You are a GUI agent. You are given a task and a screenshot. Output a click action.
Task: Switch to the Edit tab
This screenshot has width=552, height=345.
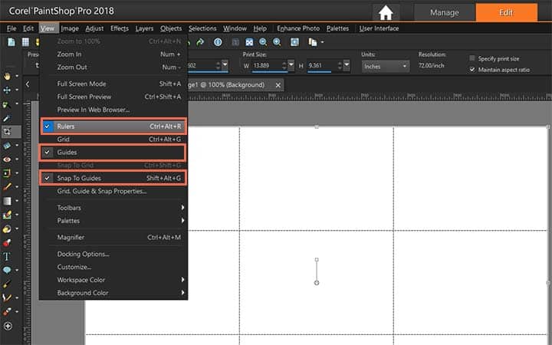(x=506, y=13)
